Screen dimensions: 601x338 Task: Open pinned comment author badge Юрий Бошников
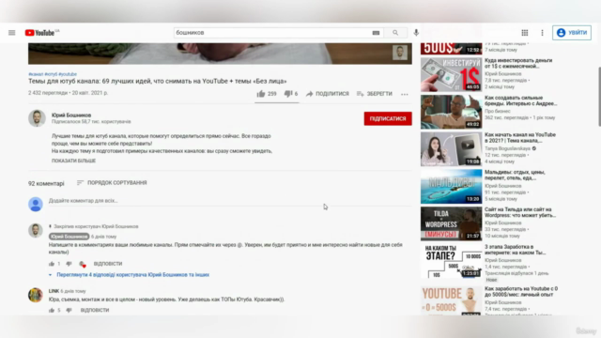[69, 237]
